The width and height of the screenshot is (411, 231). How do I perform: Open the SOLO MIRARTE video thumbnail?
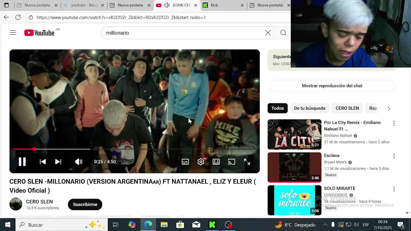click(x=294, y=200)
